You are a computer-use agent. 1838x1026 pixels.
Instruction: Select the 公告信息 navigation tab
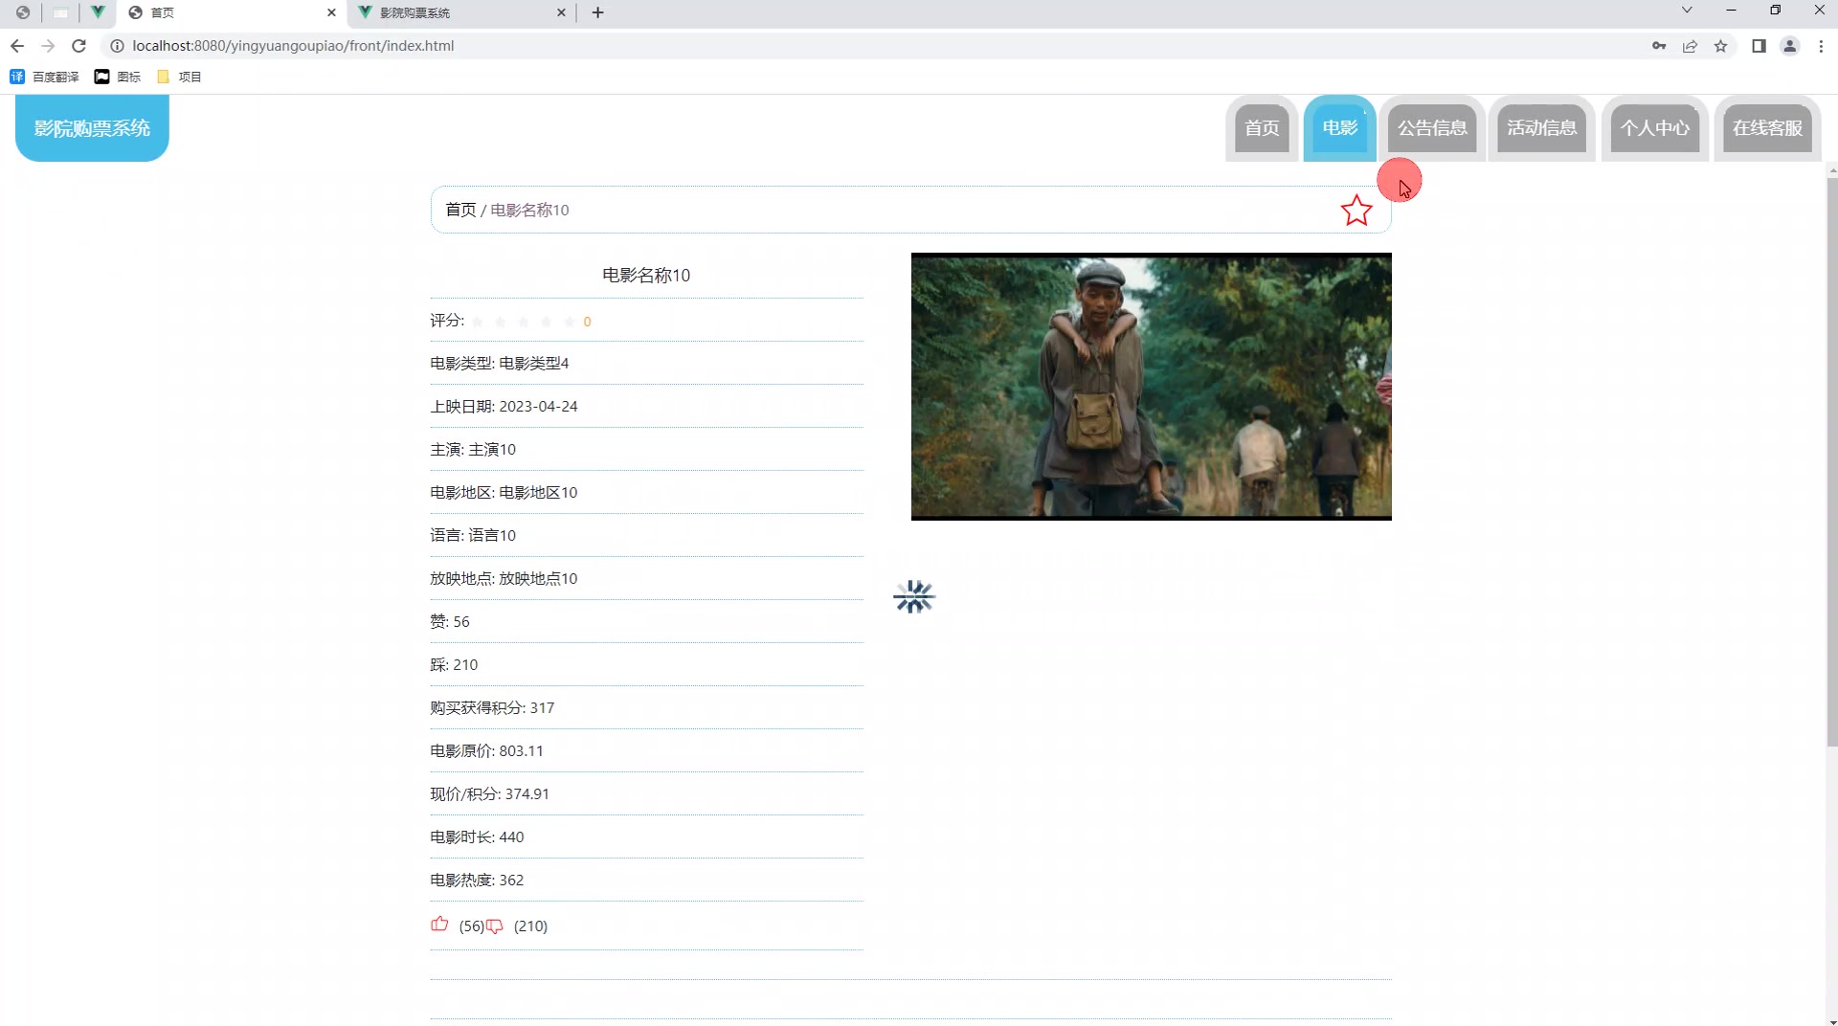(x=1431, y=127)
